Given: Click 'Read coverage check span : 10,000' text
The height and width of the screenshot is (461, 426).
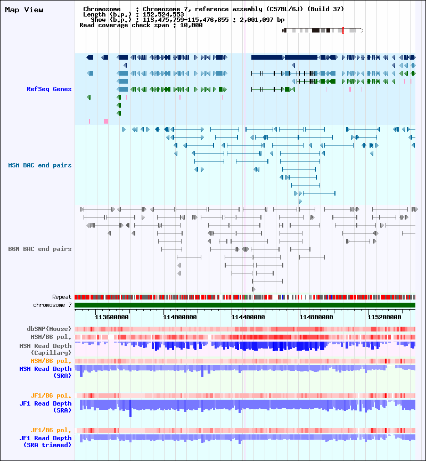Looking at the screenshot, I should pos(141,25).
